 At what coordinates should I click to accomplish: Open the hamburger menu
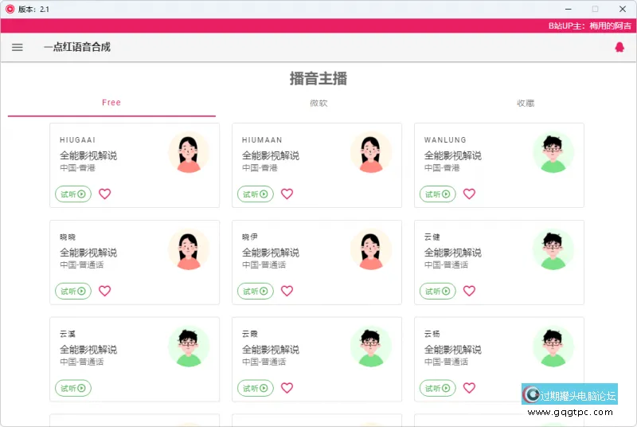coord(18,47)
